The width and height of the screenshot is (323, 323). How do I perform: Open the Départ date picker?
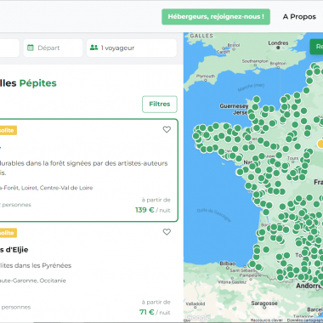(53, 48)
